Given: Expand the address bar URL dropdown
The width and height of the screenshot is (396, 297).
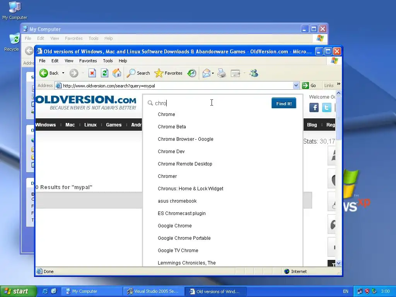Looking at the screenshot, I should [296, 85].
